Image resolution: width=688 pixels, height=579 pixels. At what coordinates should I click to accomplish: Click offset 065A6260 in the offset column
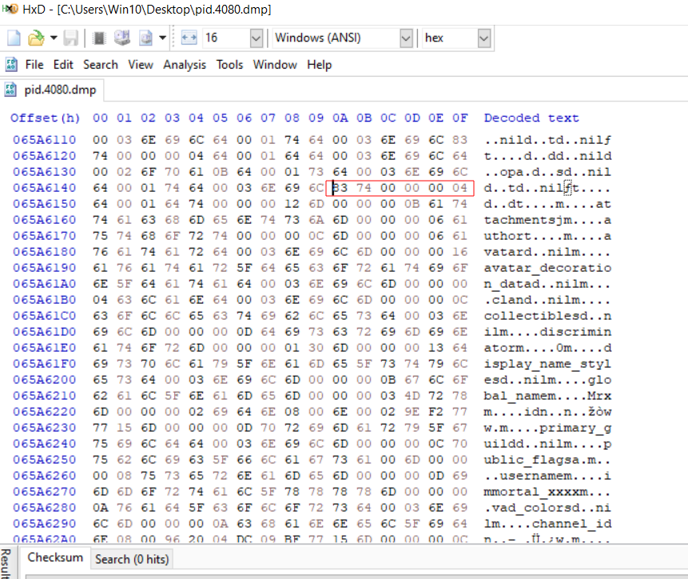point(44,476)
